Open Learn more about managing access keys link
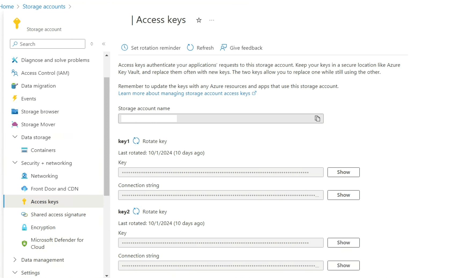This screenshot has height=278, width=456. pyautogui.click(x=184, y=93)
